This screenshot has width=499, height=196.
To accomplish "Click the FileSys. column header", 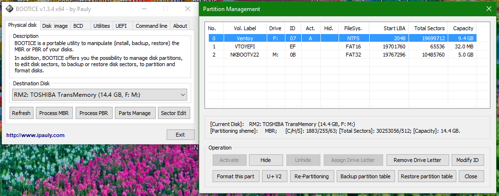I will click(x=354, y=28).
